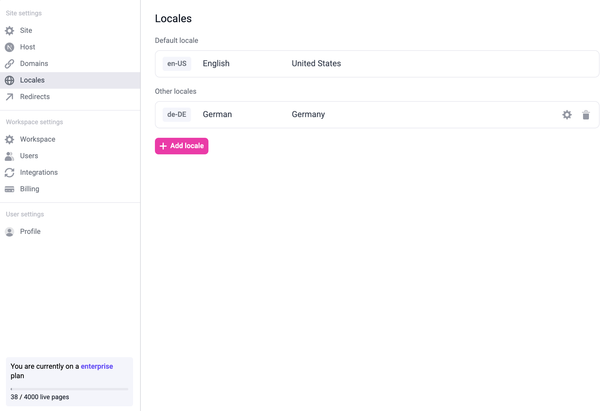Click the Billing credit card icon

click(x=9, y=189)
